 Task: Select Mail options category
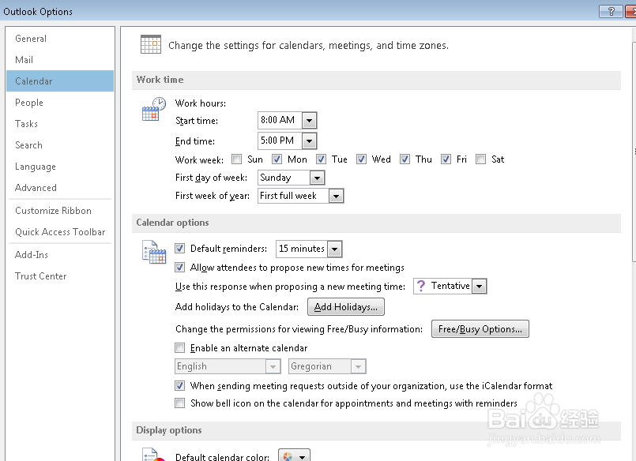[60, 60]
